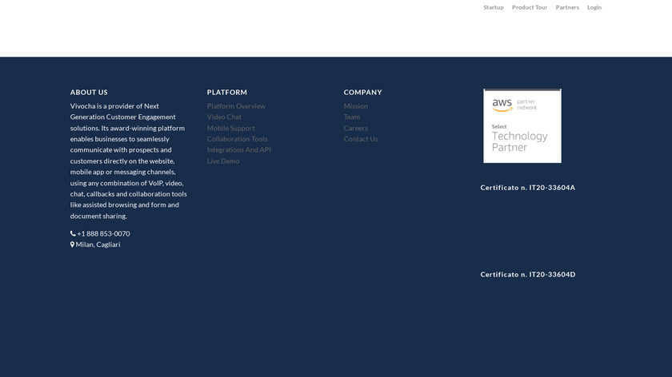
Task: Open the Contact Us link
Action: pos(361,139)
